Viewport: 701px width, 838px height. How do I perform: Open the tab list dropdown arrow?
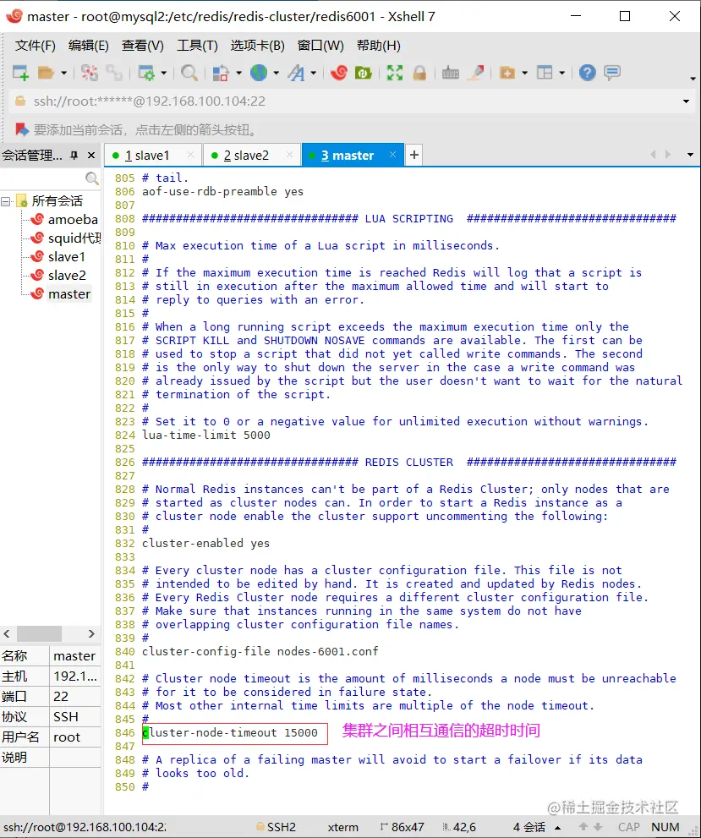690,155
